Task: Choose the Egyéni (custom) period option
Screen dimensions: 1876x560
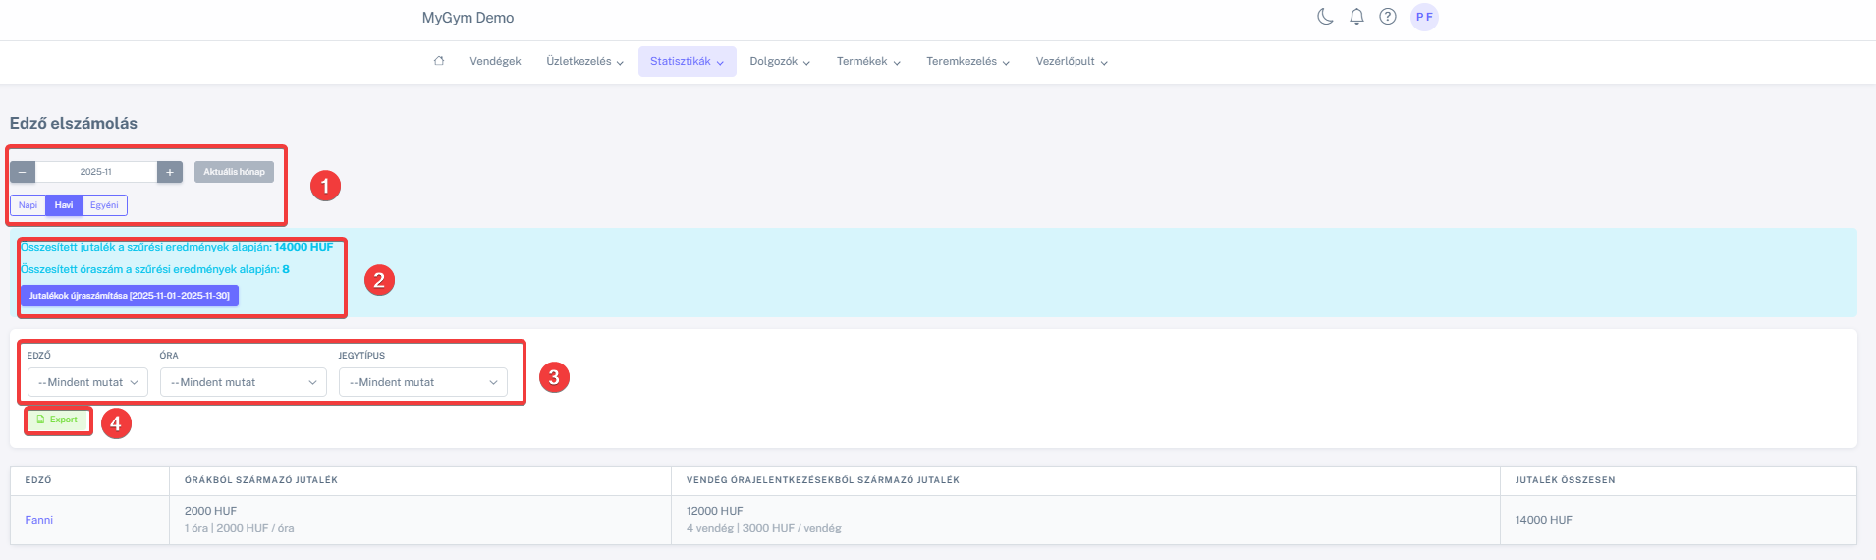Action: [x=104, y=205]
